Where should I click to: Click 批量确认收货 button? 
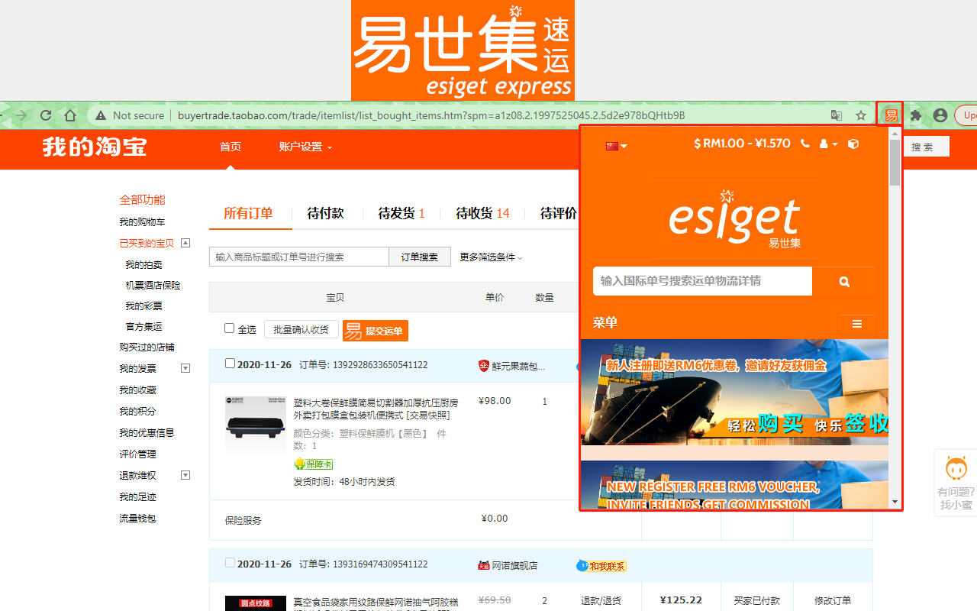tap(301, 330)
